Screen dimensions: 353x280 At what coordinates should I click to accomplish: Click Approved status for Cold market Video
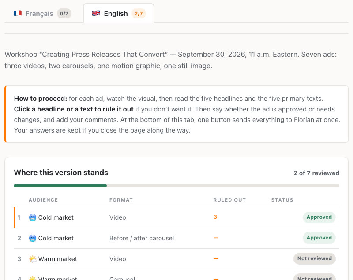point(319,217)
